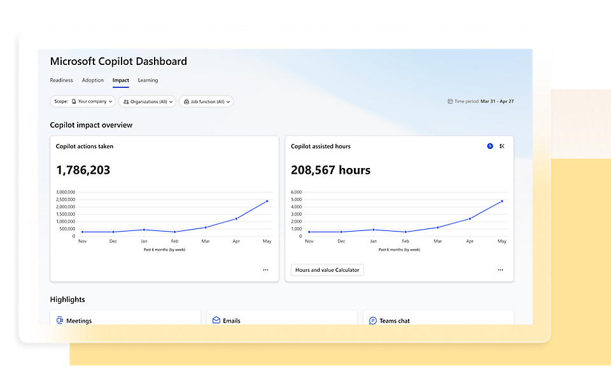Go to the Learning tab

coord(148,80)
